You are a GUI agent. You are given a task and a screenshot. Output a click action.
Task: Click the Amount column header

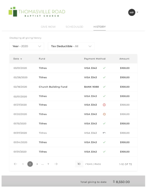[x=124, y=59]
